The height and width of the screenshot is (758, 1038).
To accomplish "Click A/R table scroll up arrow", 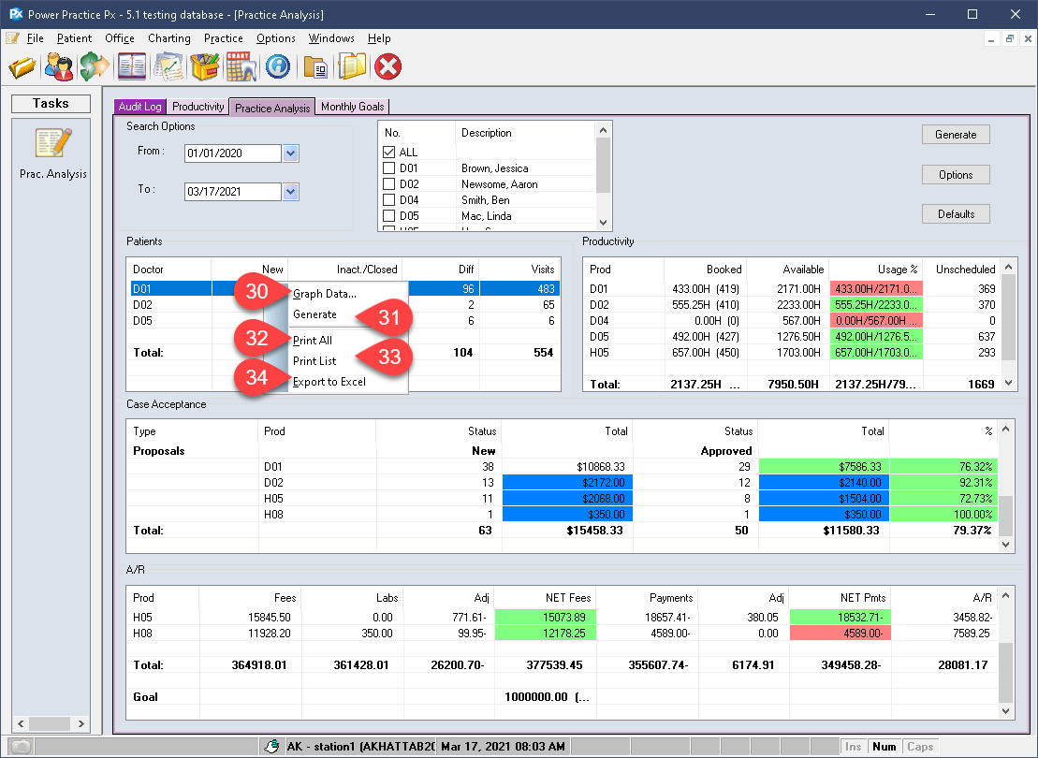I will [x=1006, y=596].
